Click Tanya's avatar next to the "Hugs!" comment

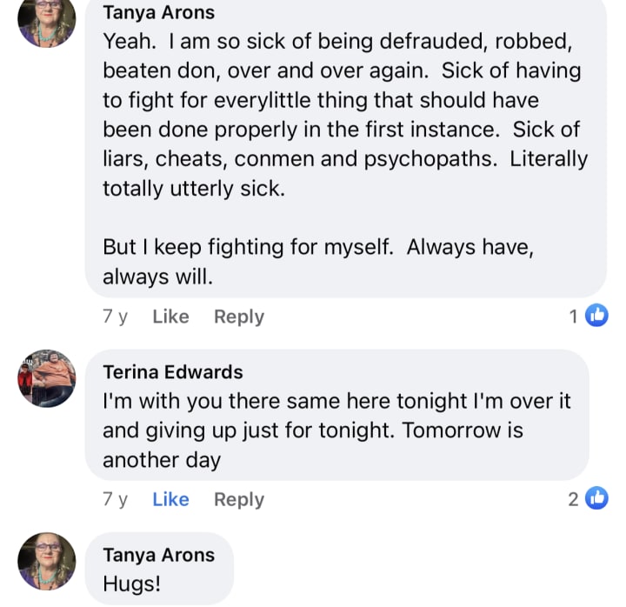click(47, 561)
